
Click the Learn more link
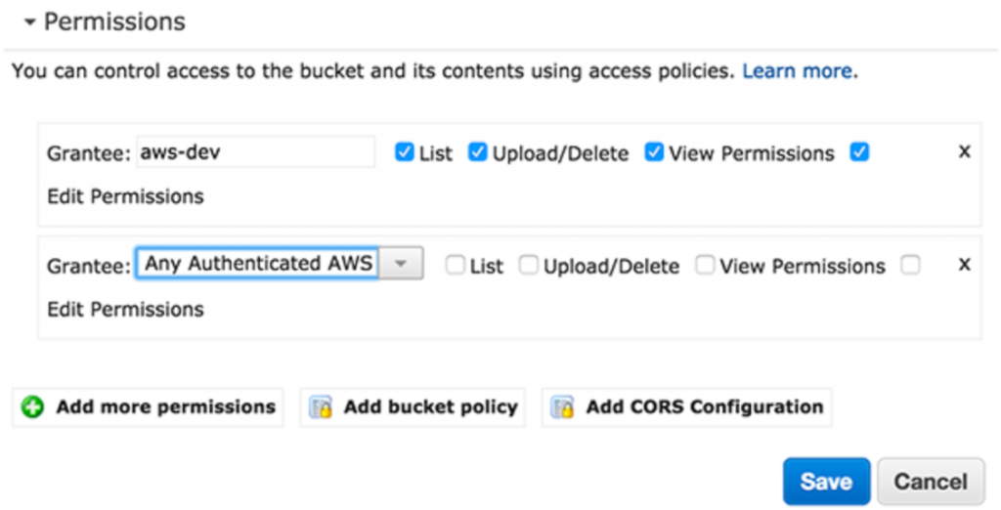point(798,71)
